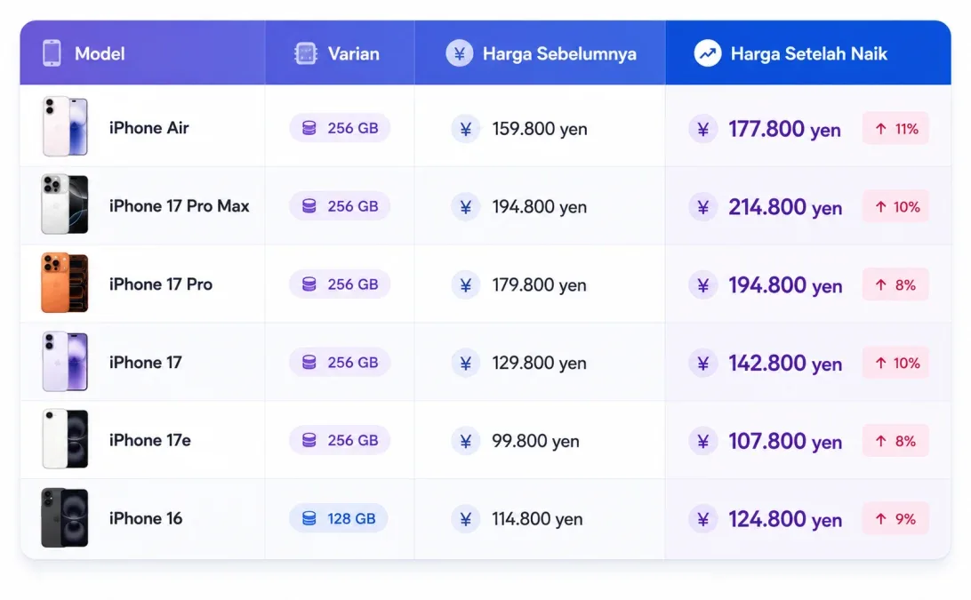Select the iPhone 17 Pro Max thumbnail
Viewport: 971px width, 600px height.
coord(65,204)
